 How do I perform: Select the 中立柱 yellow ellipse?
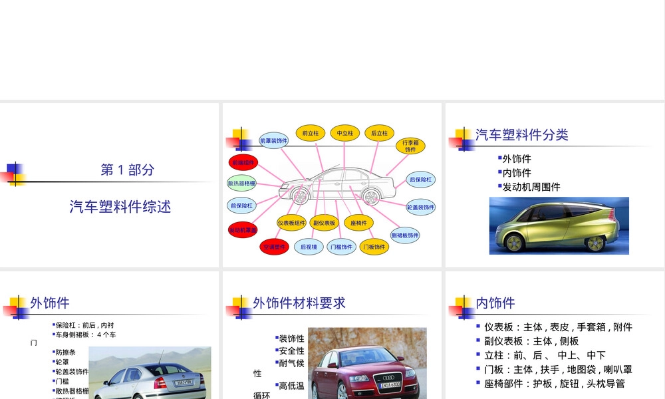tap(344, 133)
